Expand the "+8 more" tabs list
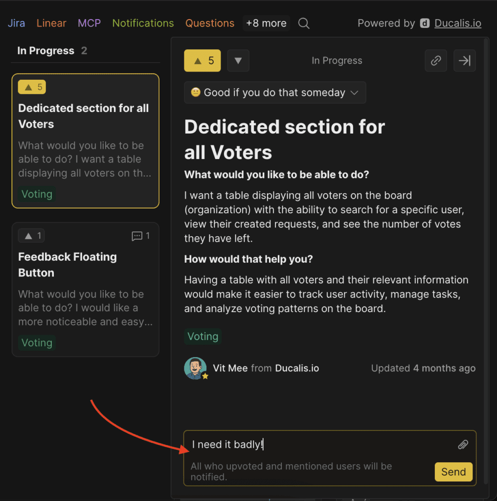Image resolution: width=497 pixels, height=501 pixels. point(266,23)
